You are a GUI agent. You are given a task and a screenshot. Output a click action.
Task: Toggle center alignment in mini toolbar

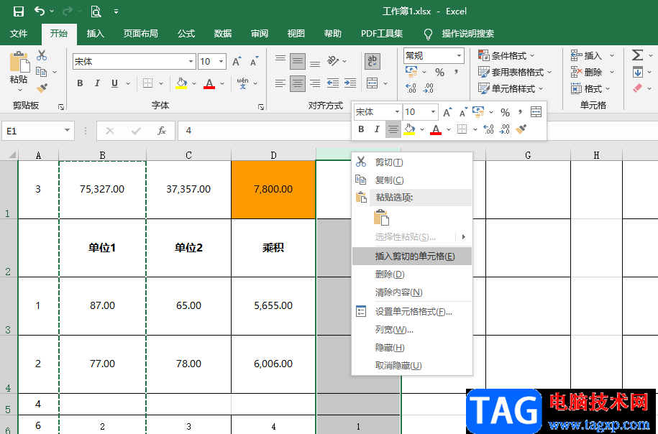click(393, 129)
